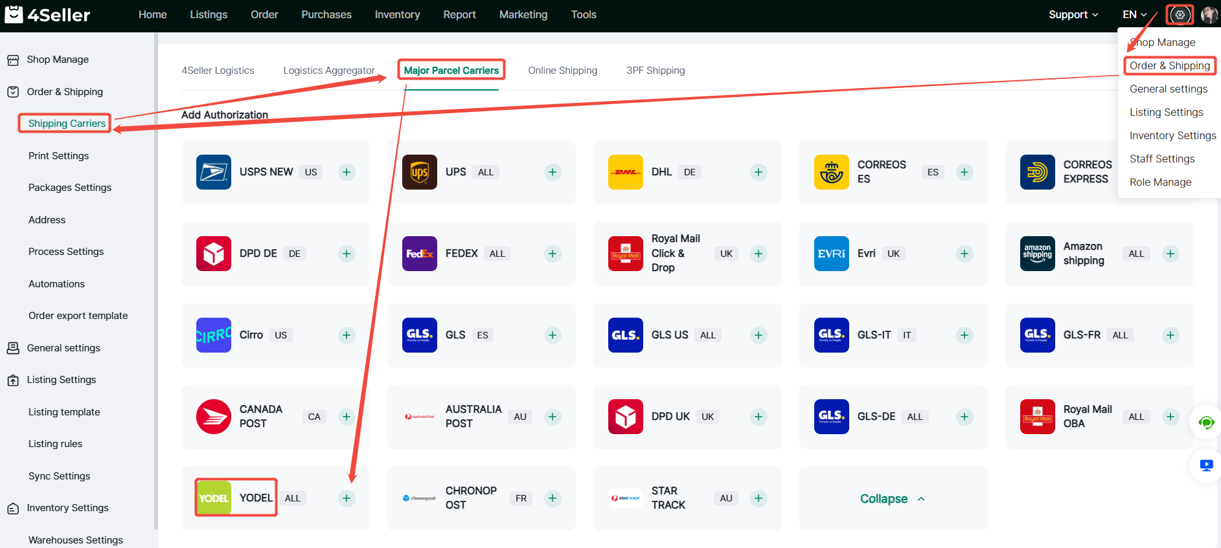Image resolution: width=1221 pixels, height=548 pixels.
Task: Open the Listings top menu
Action: pos(209,14)
